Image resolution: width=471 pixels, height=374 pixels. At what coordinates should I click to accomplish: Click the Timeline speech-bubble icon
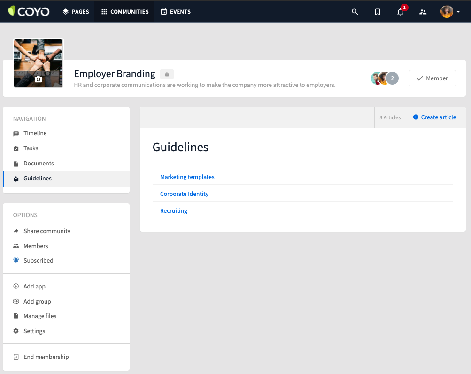[16, 133]
